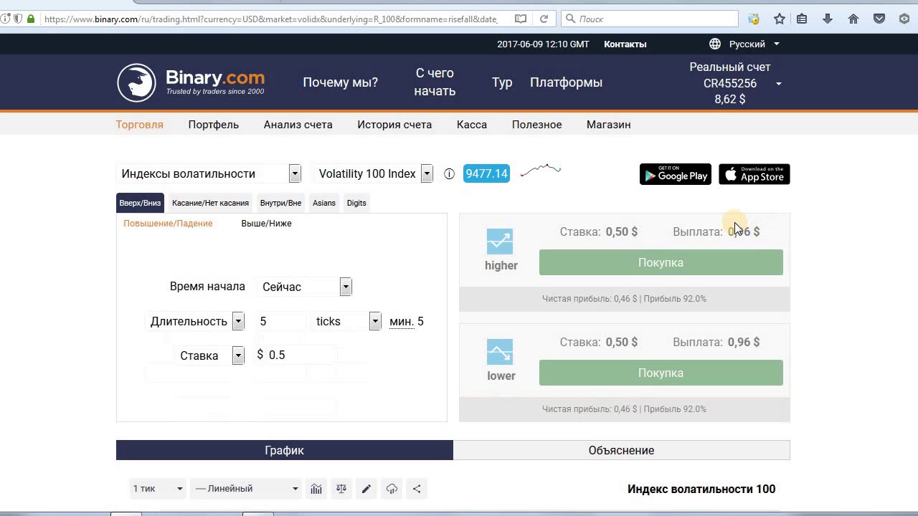Go to the Торговля section

140,125
